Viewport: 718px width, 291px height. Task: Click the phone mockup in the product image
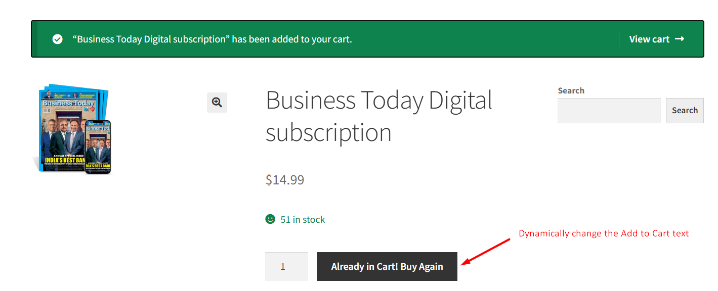point(98,147)
